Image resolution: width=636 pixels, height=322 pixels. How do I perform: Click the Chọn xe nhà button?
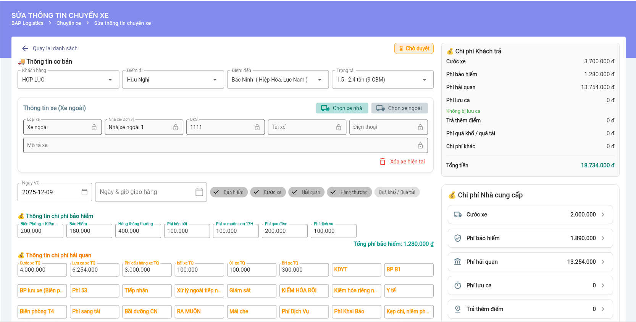342,108
